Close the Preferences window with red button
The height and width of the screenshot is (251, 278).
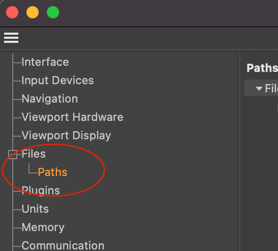point(12,12)
